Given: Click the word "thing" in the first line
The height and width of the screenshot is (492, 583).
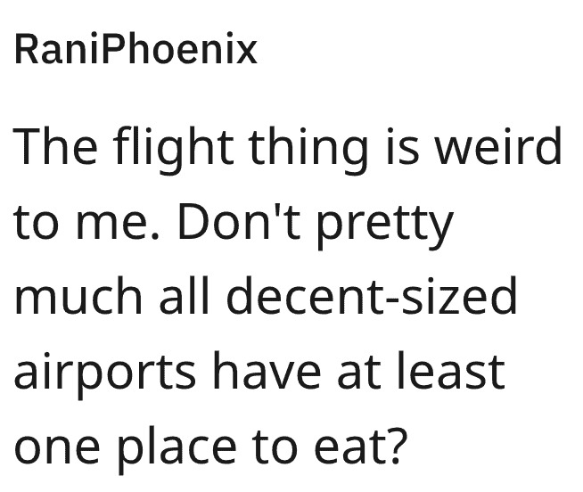Looking at the screenshot, I should tap(304, 149).
